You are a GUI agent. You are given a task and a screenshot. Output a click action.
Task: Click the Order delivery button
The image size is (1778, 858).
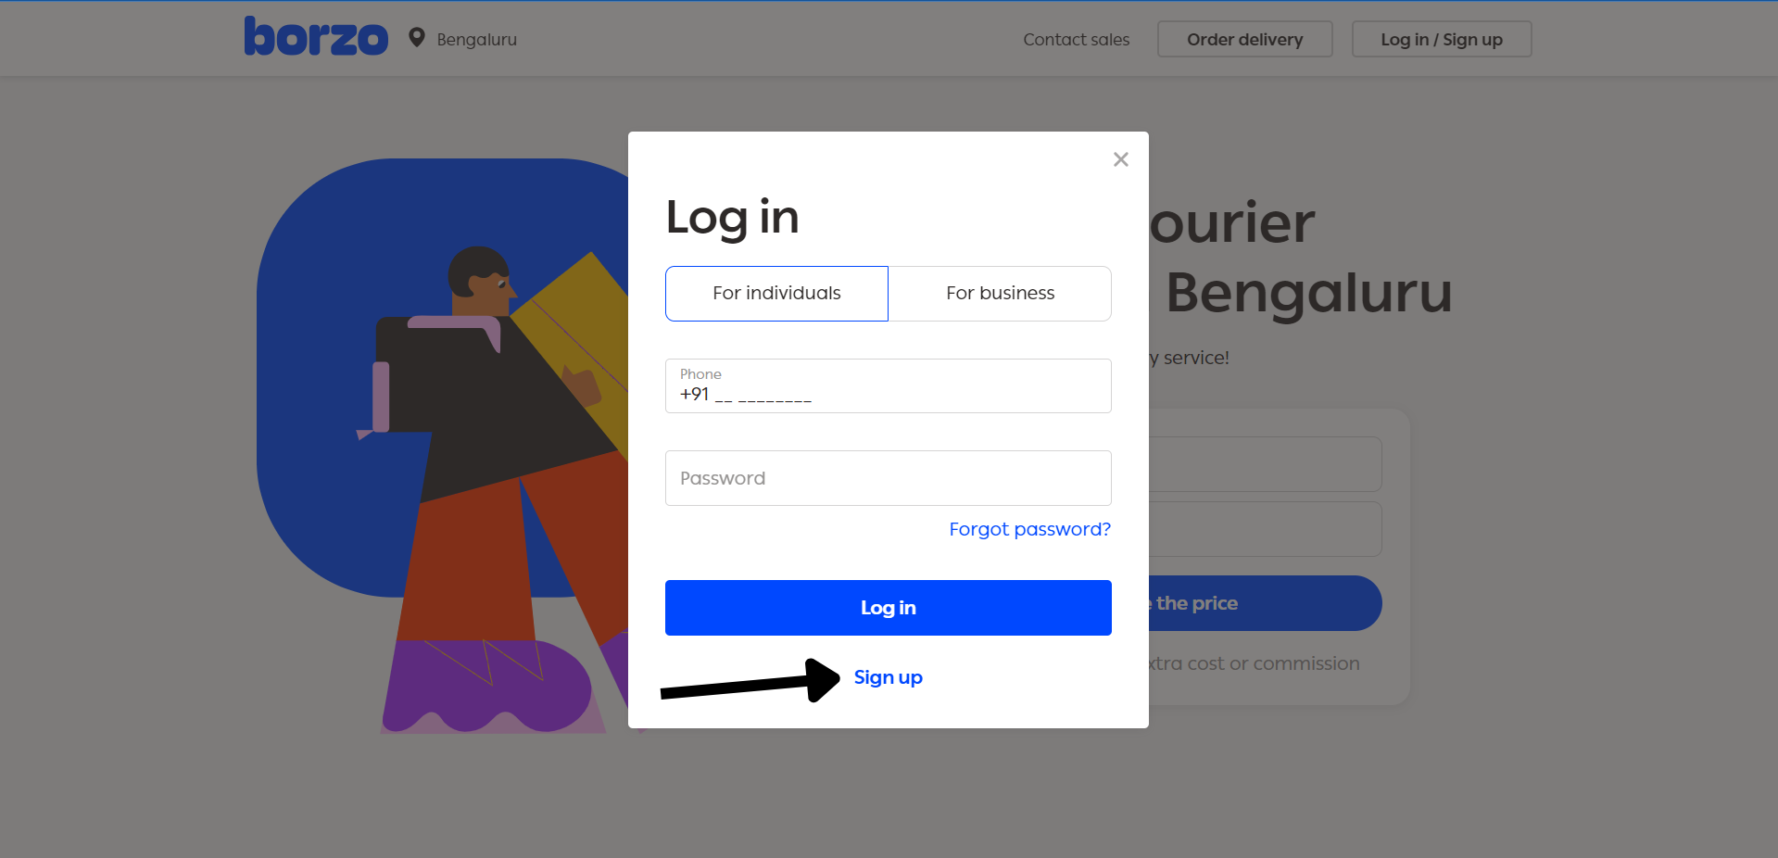point(1244,39)
